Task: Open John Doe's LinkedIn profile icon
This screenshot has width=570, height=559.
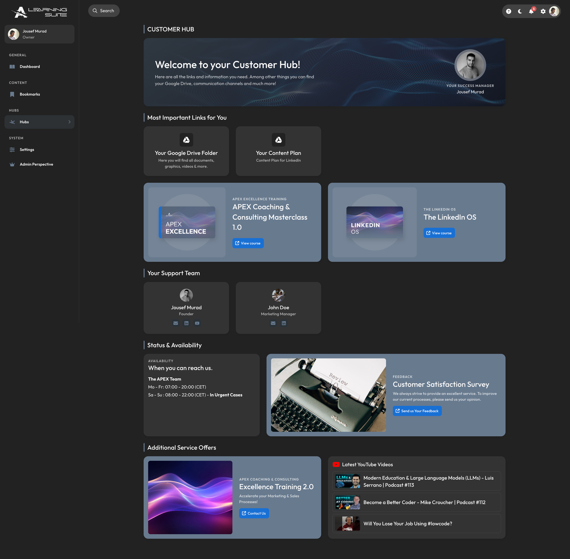Action: coord(283,323)
